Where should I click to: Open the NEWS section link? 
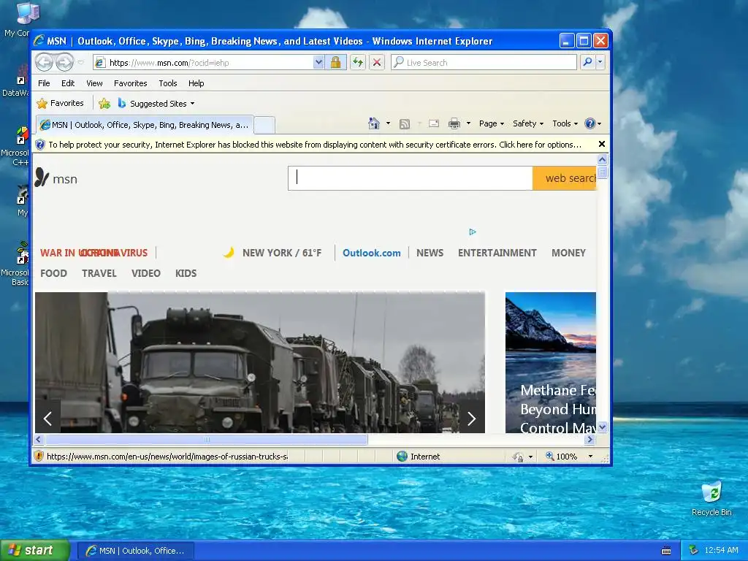click(430, 253)
